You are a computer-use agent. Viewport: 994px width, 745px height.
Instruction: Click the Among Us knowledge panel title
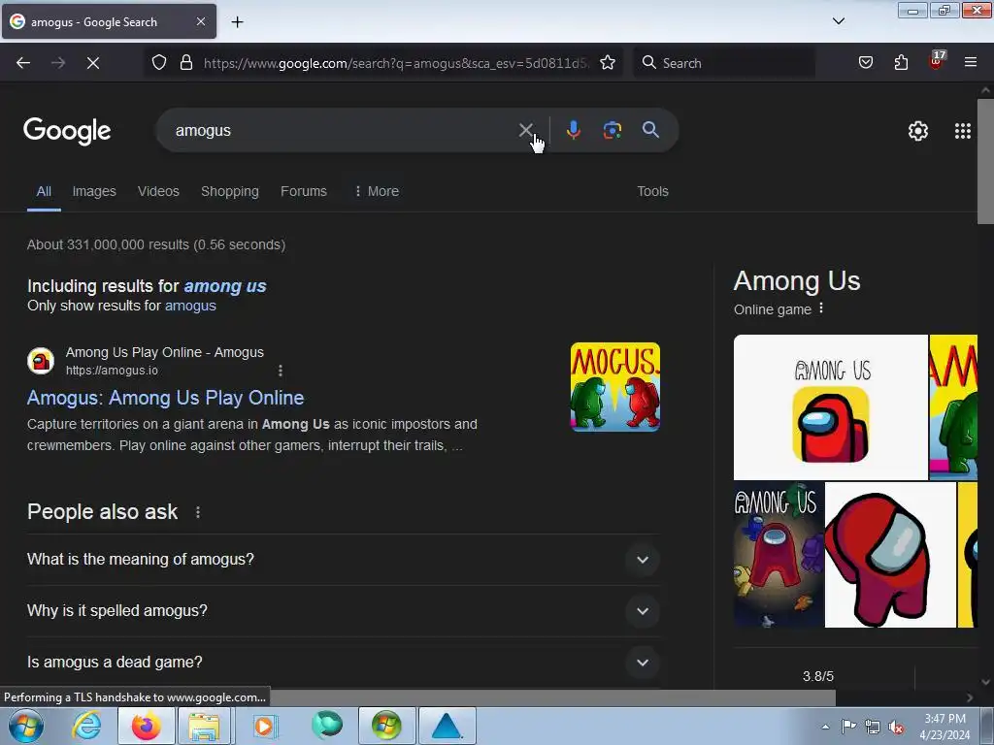click(x=797, y=281)
